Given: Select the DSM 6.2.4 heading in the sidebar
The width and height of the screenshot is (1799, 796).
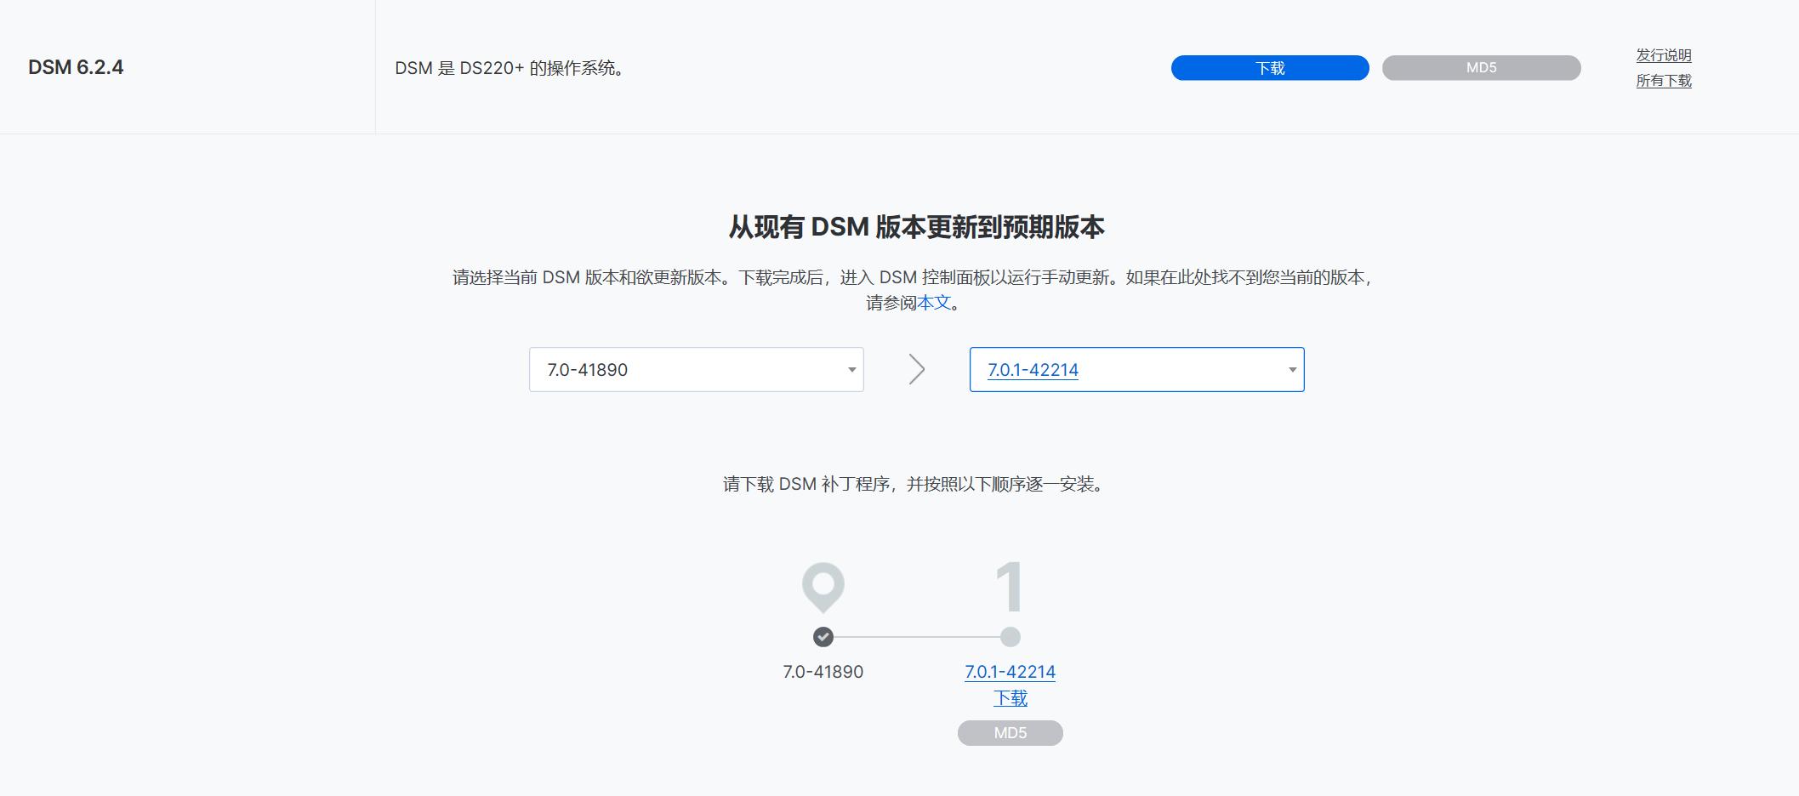Looking at the screenshot, I should (77, 67).
